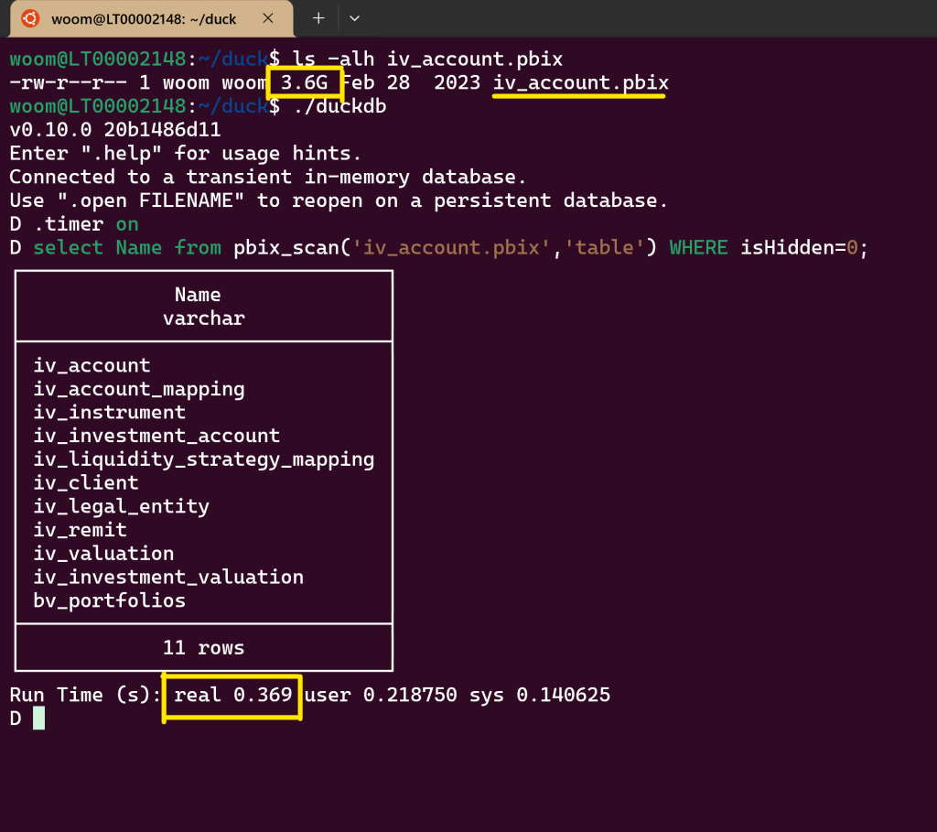The width and height of the screenshot is (937, 832).
Task: Click the iv_account row in results table
Action: point(92,366)
